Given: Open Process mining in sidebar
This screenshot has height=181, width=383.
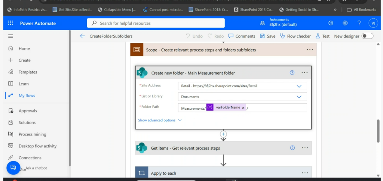Looking at the screenshot, I should (x=32, y=134).
